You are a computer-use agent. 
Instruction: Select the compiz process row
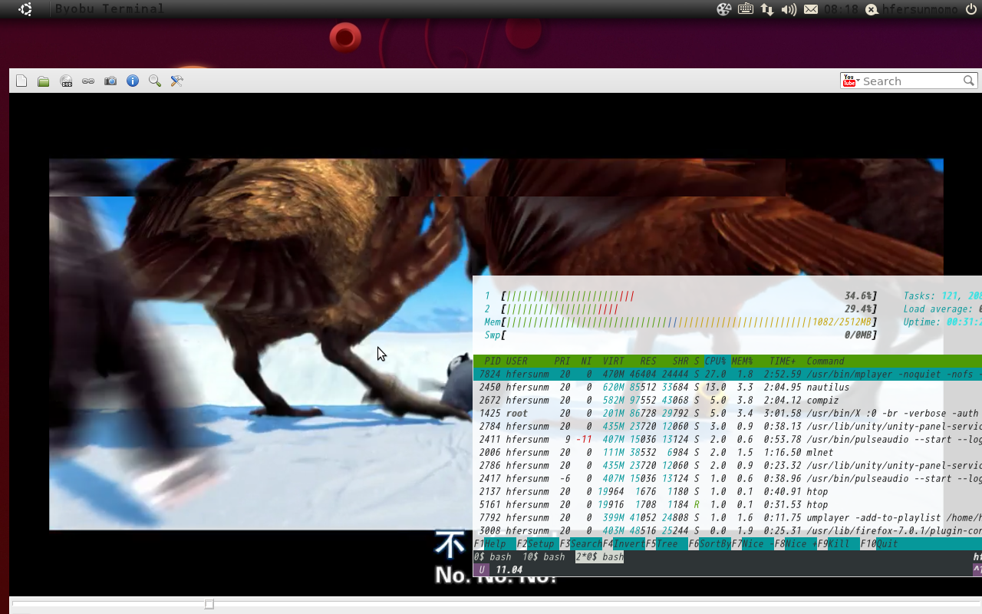(x=727, y=400)
